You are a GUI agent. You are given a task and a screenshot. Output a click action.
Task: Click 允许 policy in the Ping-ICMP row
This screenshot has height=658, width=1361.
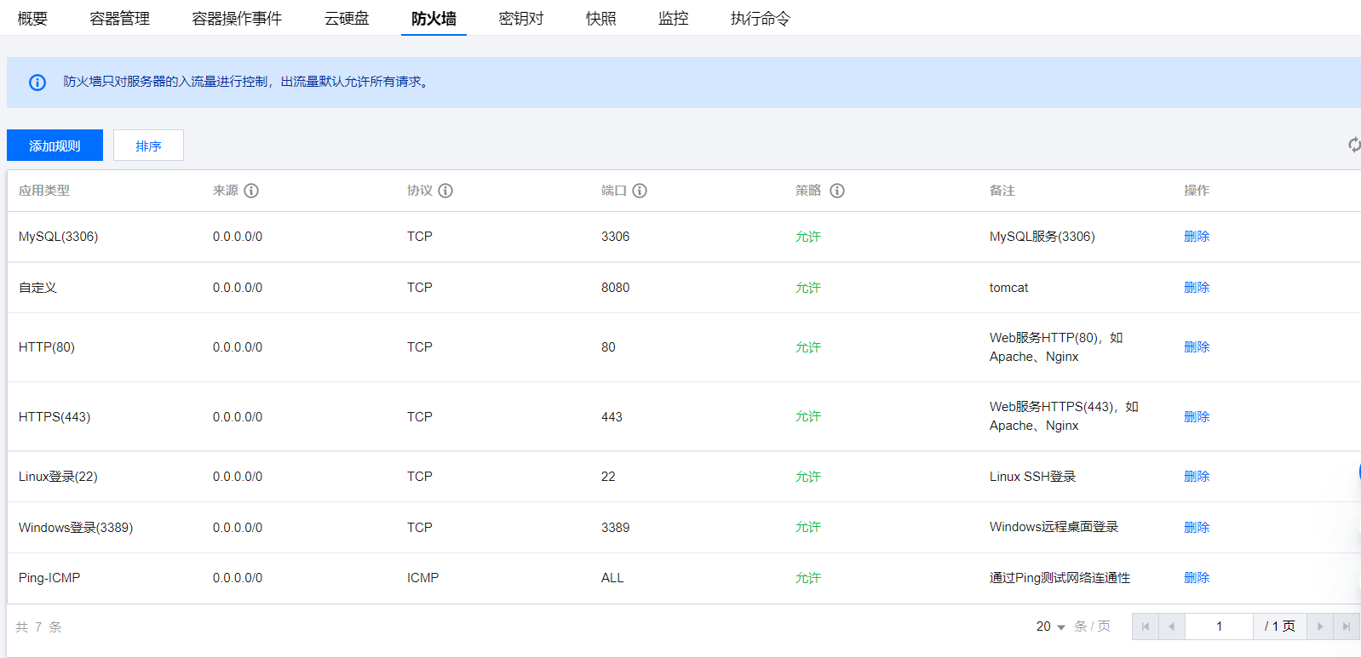coord(807,578)
